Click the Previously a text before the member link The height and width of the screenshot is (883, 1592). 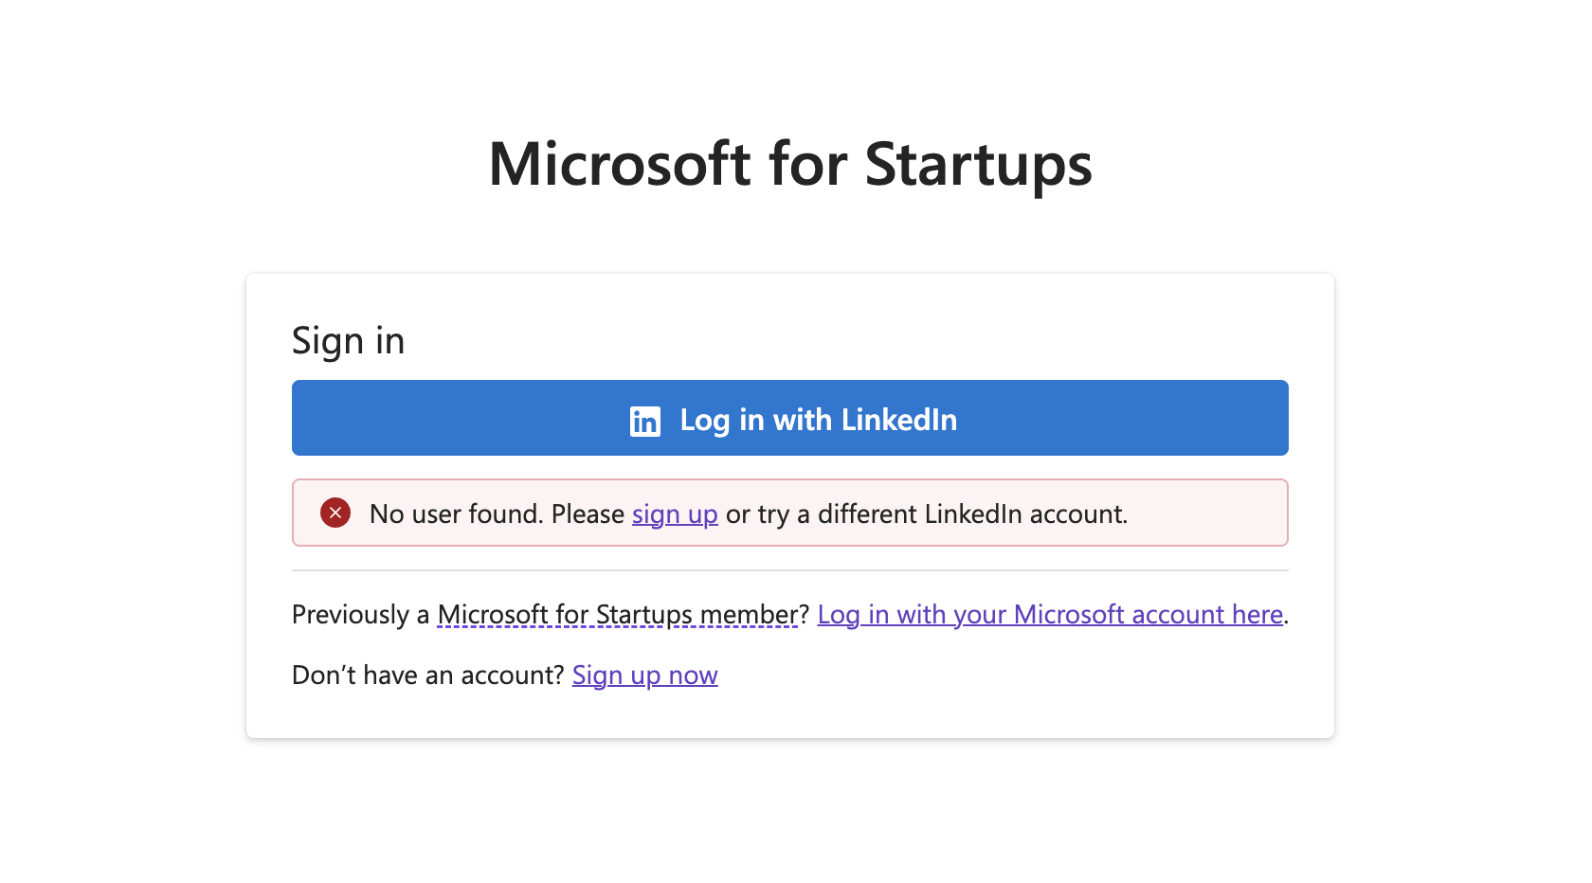[x=361, y=614]
